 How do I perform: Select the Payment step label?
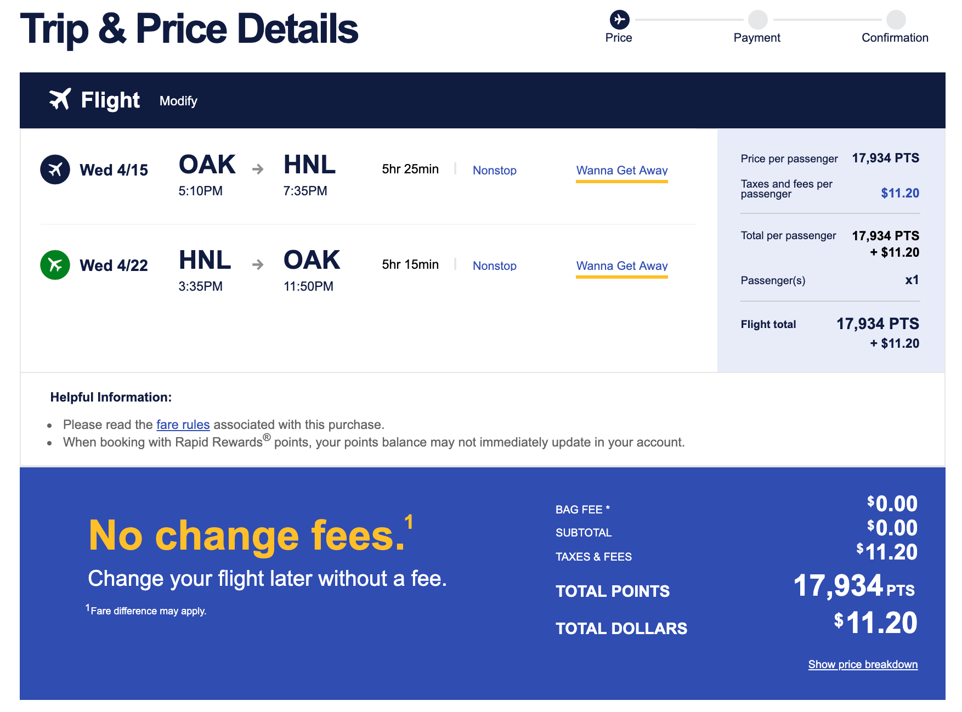pos(757,38)
